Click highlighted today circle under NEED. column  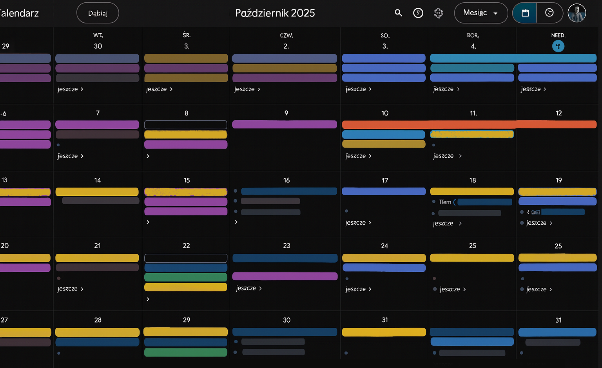558,46
